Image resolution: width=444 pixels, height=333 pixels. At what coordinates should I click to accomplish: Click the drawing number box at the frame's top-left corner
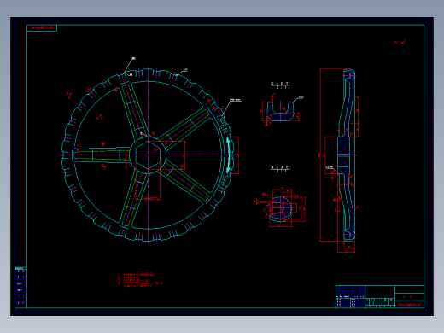[x=42, y=28]
